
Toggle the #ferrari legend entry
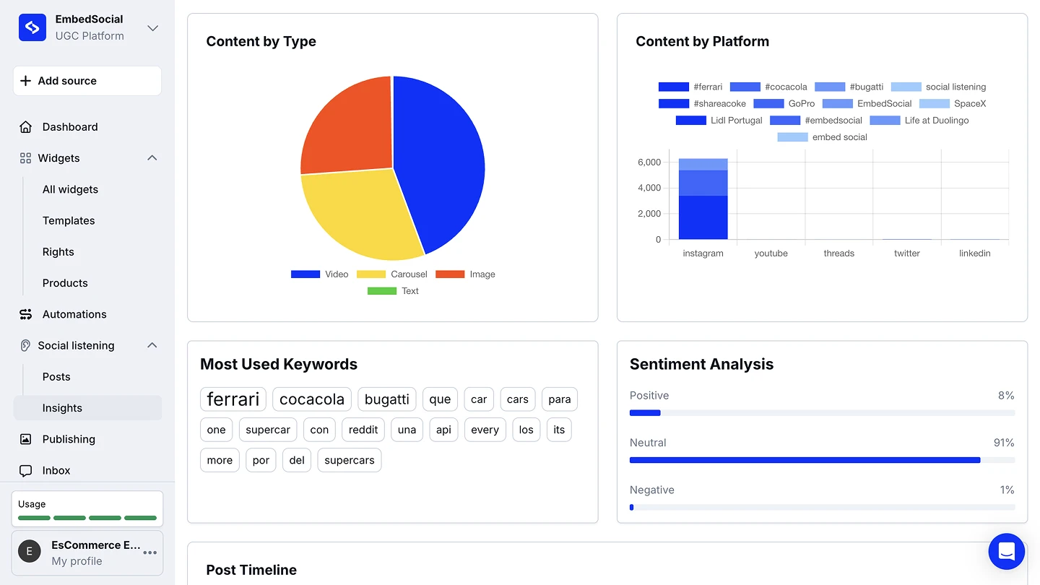[x=690, y=87]
